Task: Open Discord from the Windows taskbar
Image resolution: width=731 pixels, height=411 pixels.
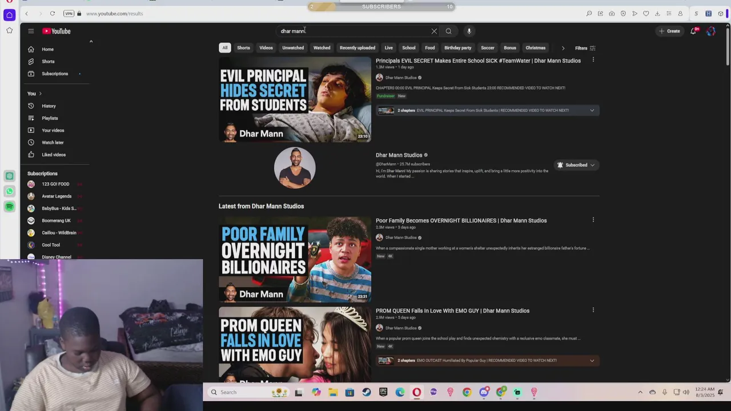Action: pos(484,392)
